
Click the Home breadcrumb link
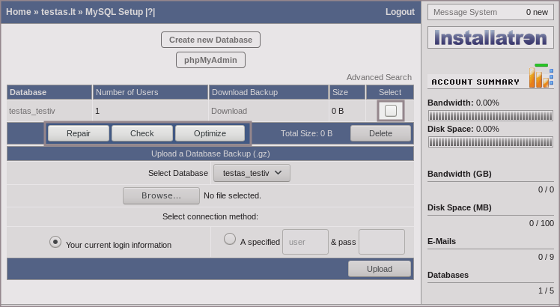(18, 12)
